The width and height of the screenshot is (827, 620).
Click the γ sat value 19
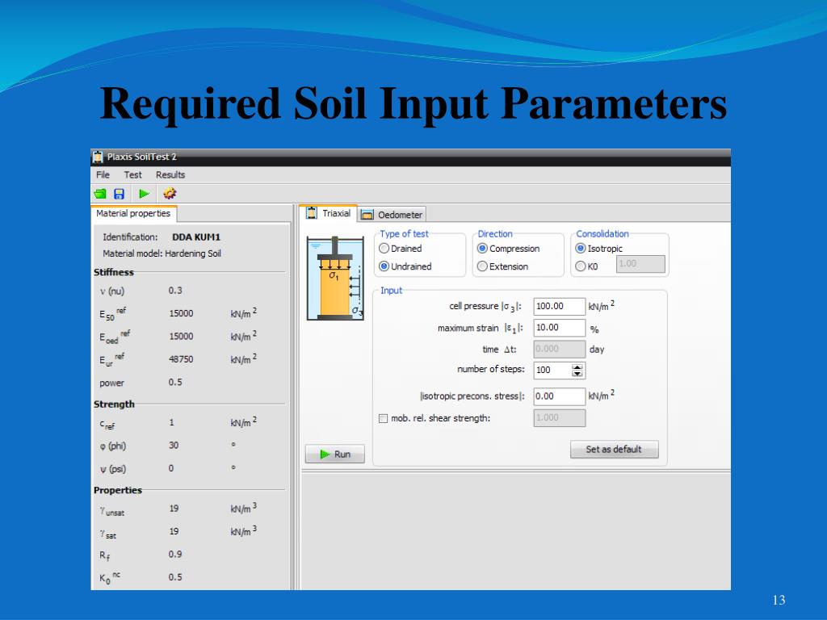click(174, 531)
